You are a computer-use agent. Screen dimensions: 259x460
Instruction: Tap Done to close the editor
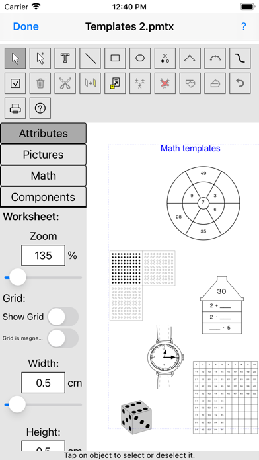(x=26, y=26)
